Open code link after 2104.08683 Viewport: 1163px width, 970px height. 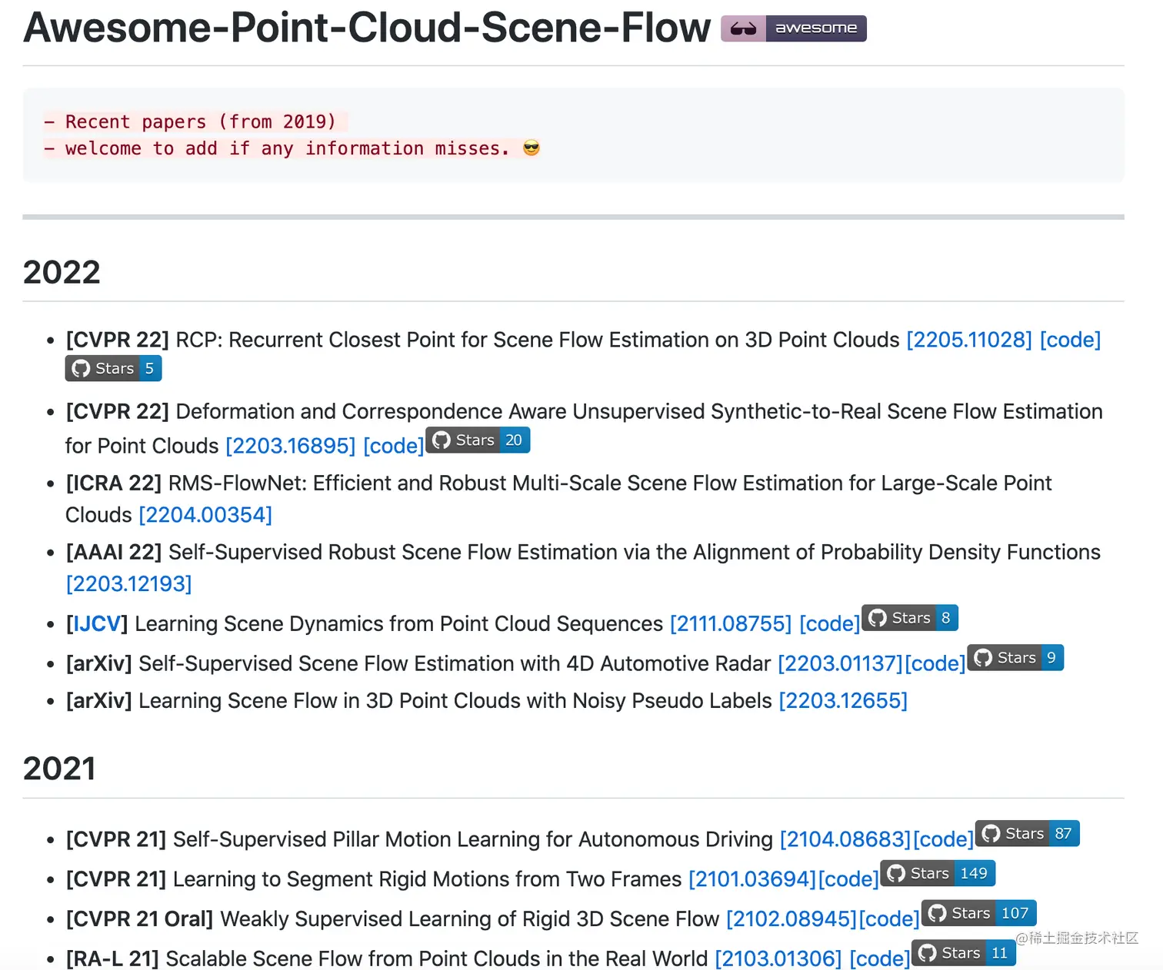944,839
